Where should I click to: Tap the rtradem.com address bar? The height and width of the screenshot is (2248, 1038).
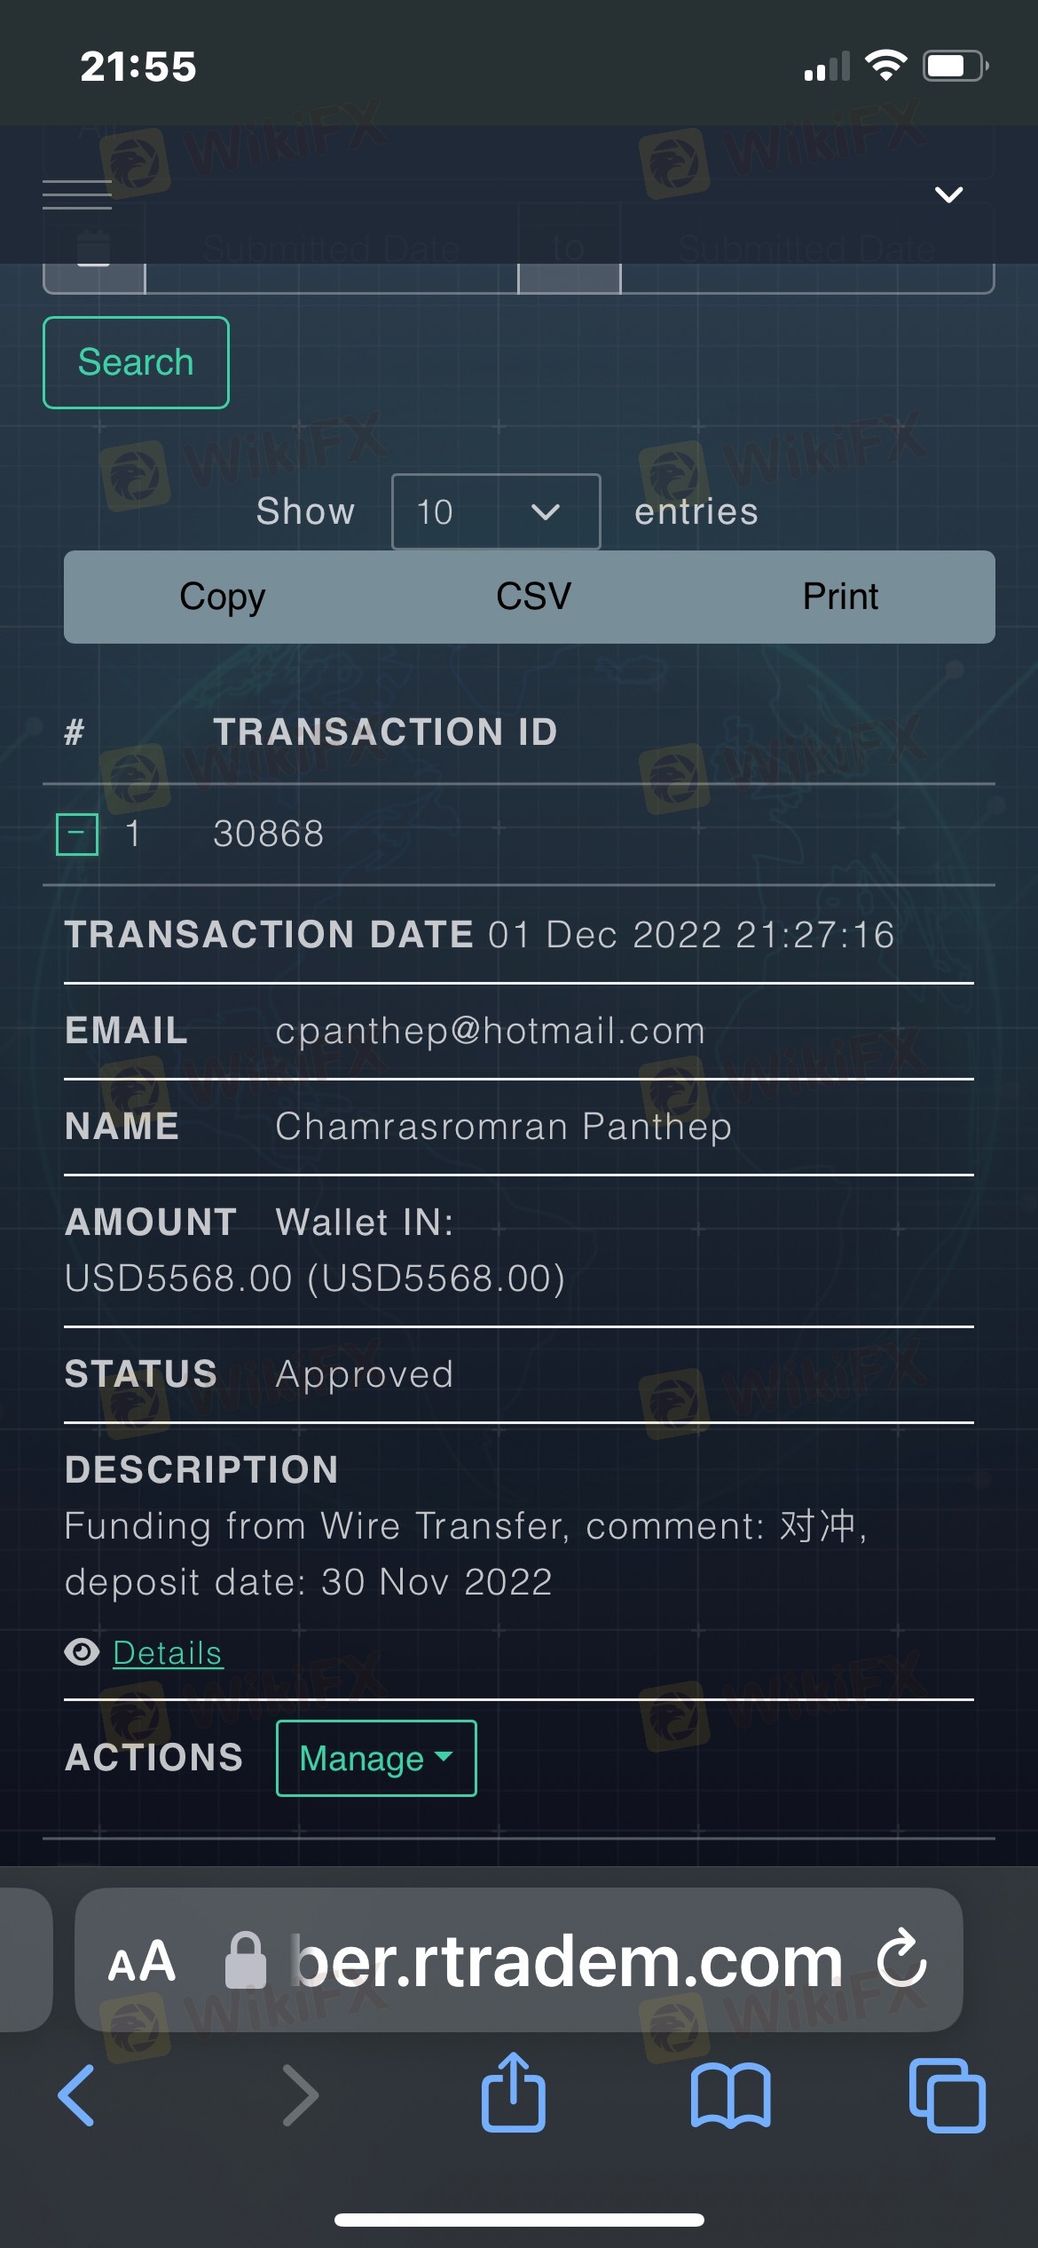click(x=518, y=1959)
